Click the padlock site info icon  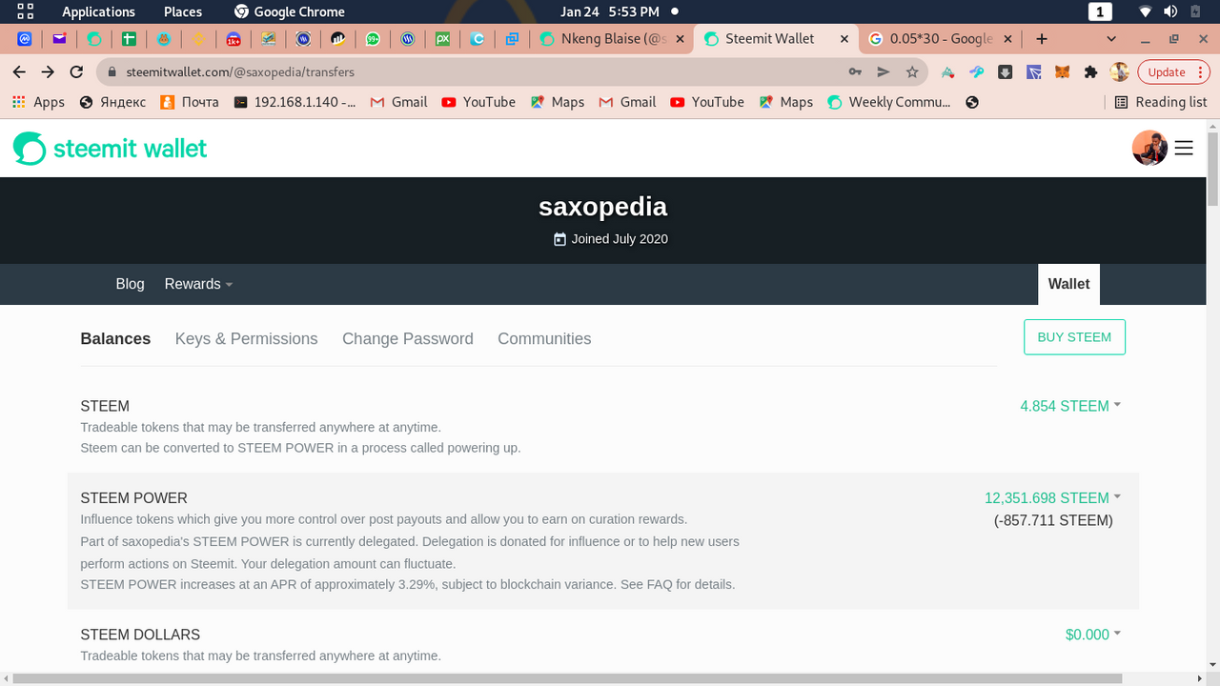[x=113, y=71]
